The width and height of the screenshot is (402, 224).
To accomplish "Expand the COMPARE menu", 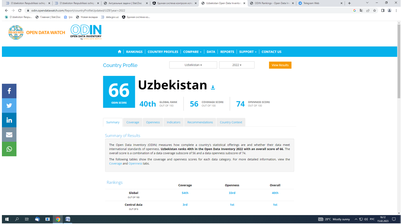I will [x=192, y=52].
